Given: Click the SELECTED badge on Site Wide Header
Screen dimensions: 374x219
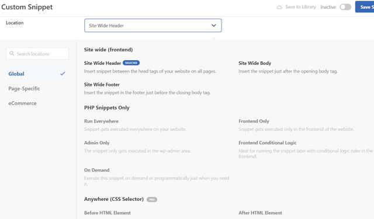Looking at the screenshot, I should coord(131,63).
